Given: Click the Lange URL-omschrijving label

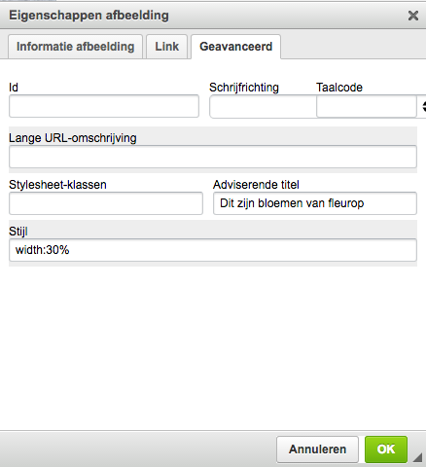Looking at the screenshot, I should pos(73,138).
